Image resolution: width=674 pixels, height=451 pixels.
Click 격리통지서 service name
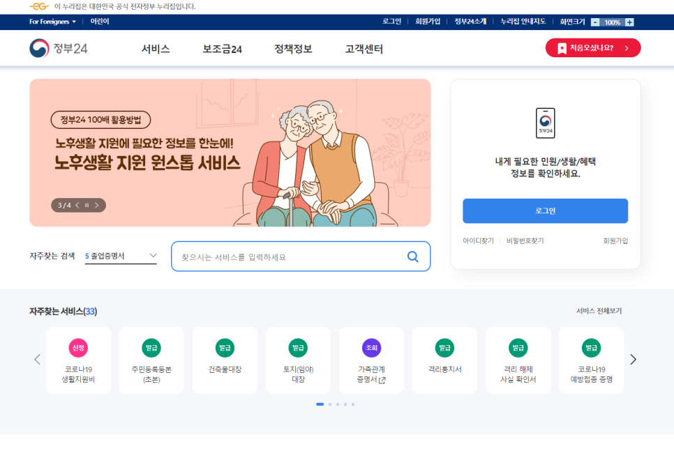pyautogui.click(x=444, y=369)
